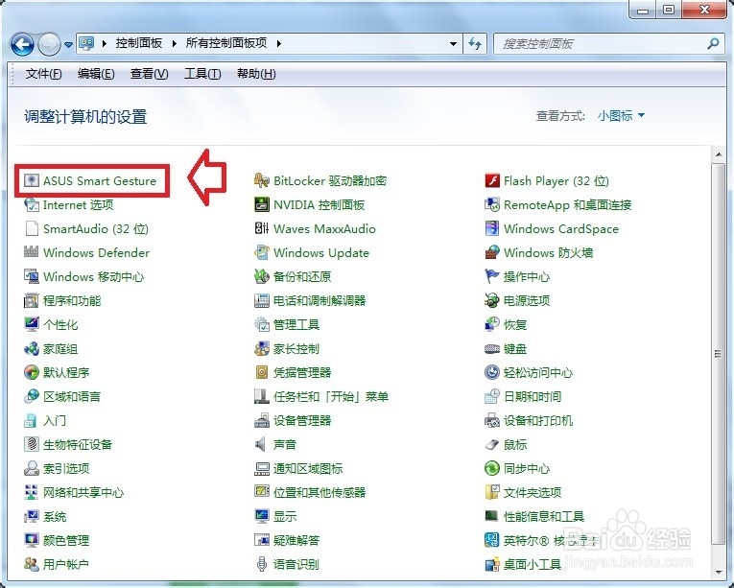The width and height of the screenshot is (734, 588).
Task: Open the 文件夹选项 link
Action: (x=533, y=492)
